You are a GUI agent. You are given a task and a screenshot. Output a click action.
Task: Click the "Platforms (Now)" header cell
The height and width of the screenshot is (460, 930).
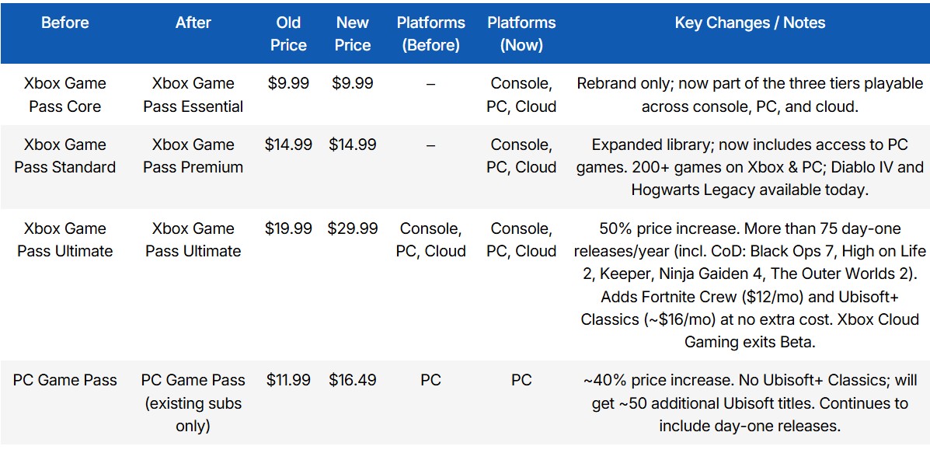(x=521, y=34)
